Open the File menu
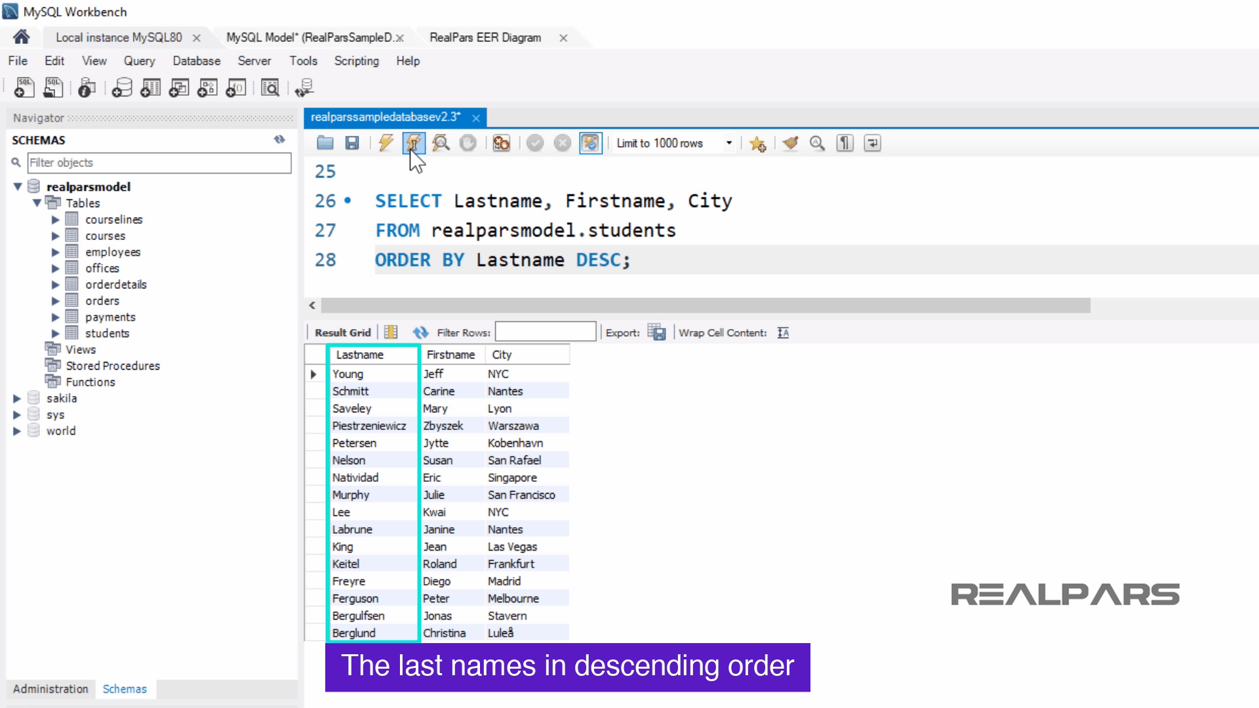The height and width of the screenshot is (708, 1259). tap(18, 61)
